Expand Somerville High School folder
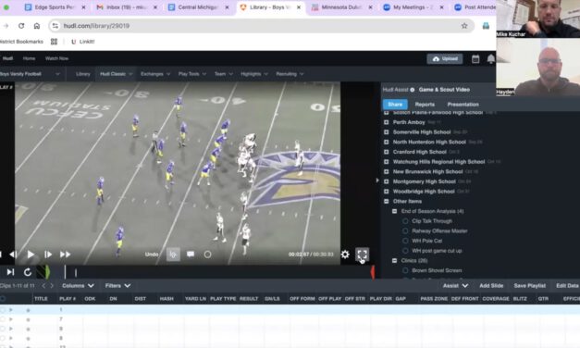 coord(386,132)
